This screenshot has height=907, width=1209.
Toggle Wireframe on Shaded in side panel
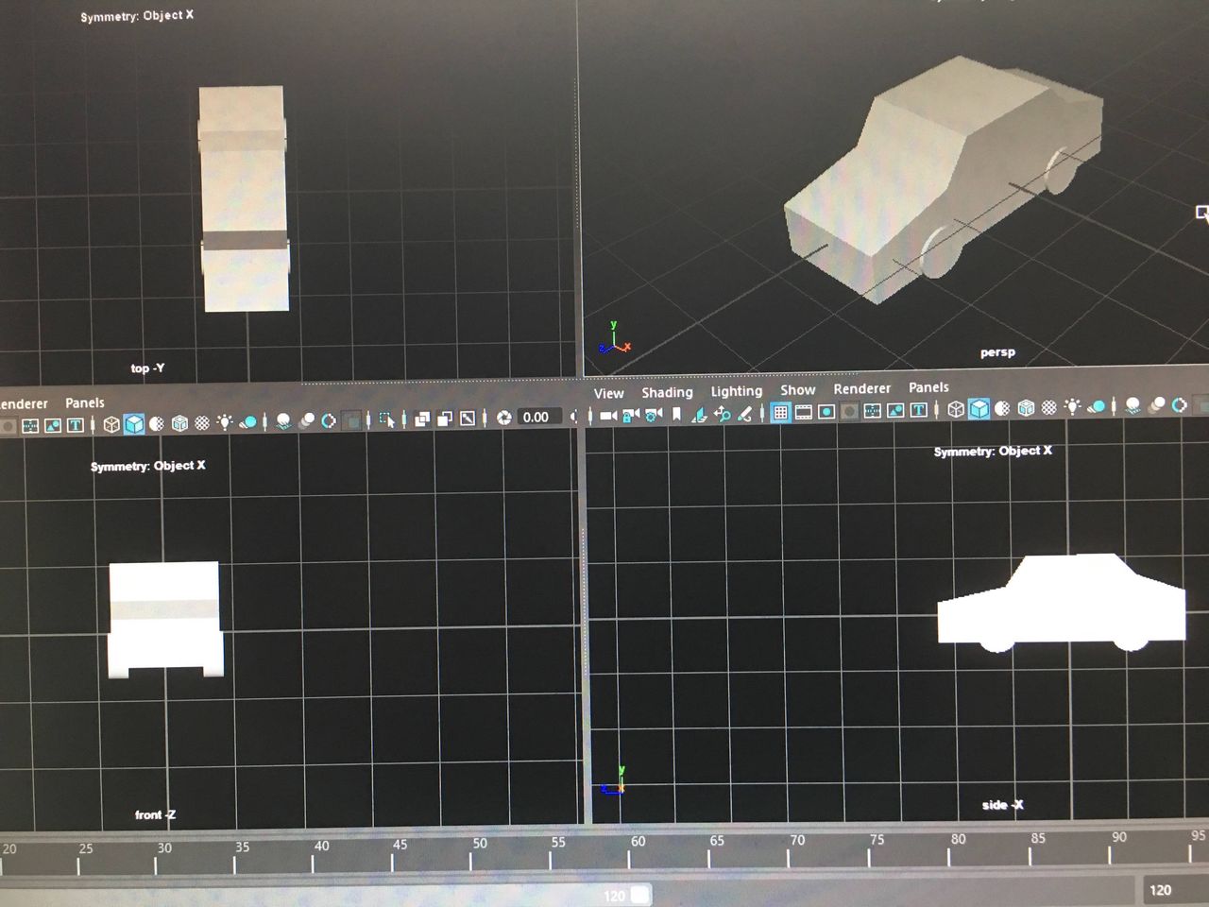tap(1026, 407)
